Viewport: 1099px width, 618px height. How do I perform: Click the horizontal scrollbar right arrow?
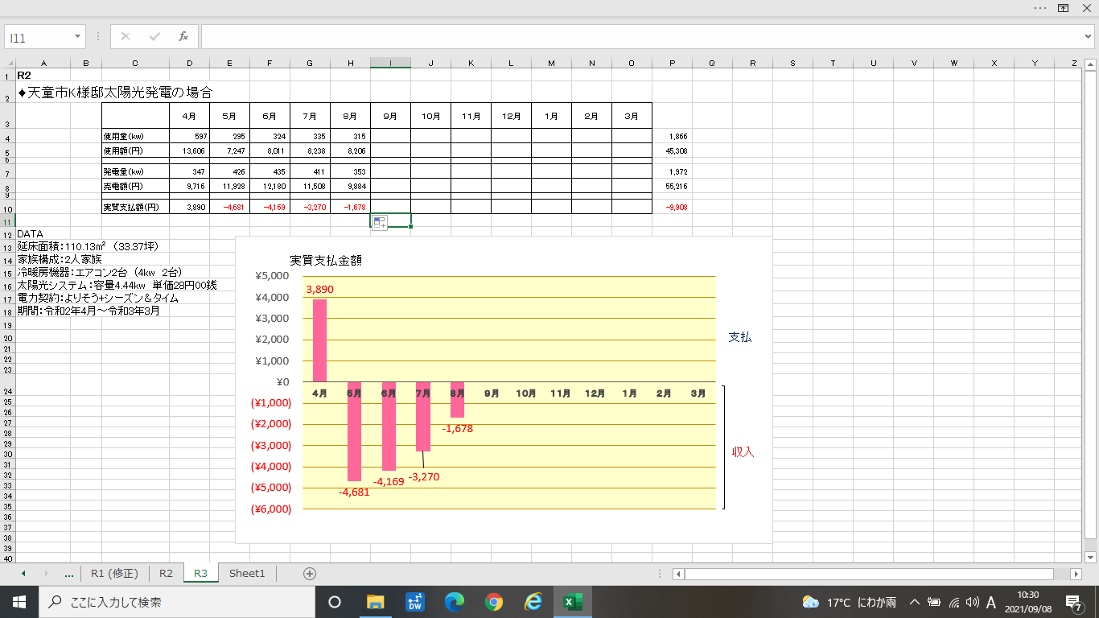coord(1076,574)
